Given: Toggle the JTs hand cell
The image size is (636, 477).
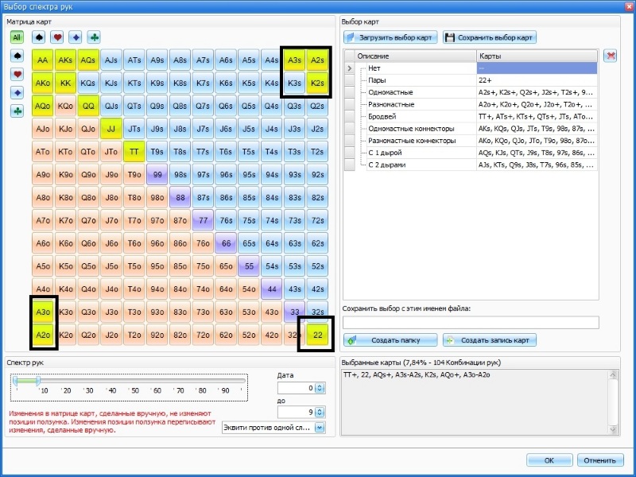Looking at the screenshot, I should [134, 129].
